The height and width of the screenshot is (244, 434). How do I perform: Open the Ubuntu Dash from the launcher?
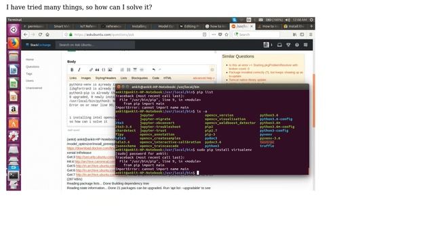(x=14, y=30)
